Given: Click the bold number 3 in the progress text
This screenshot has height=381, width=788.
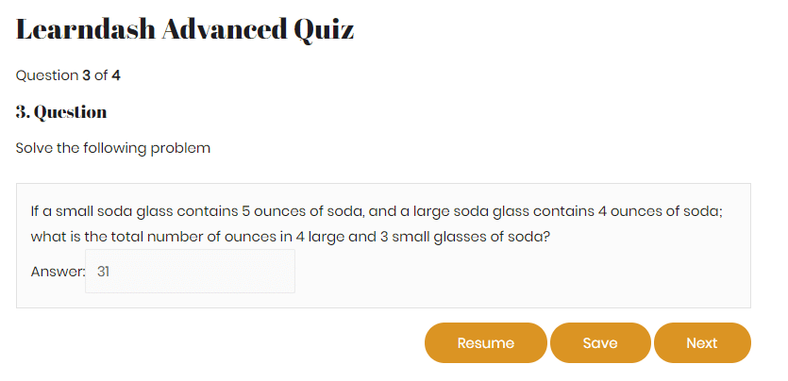Looking at the screenshot, I should 86,75.
